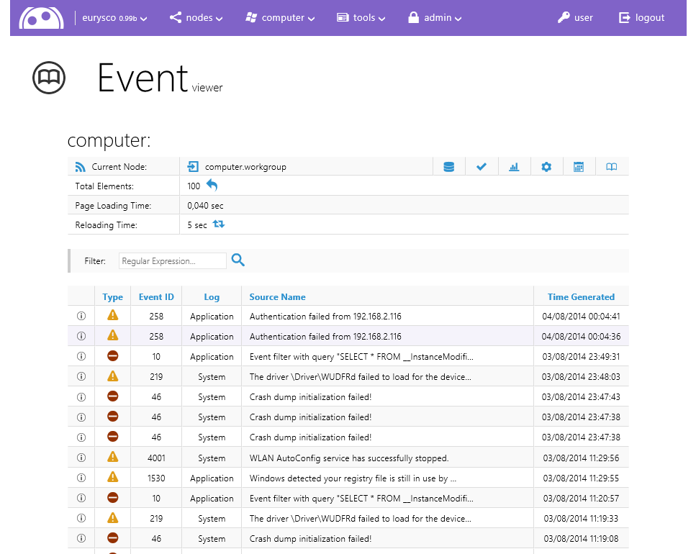Click the open book icon in node toolbar
Viewport: 696px width, 554px height.
click(611, 167)
